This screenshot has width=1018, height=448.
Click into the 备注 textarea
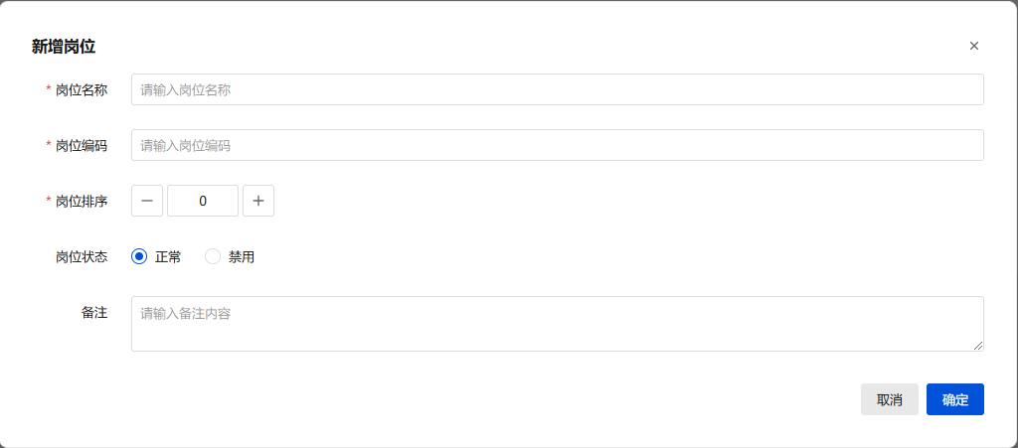click(557, 323)
